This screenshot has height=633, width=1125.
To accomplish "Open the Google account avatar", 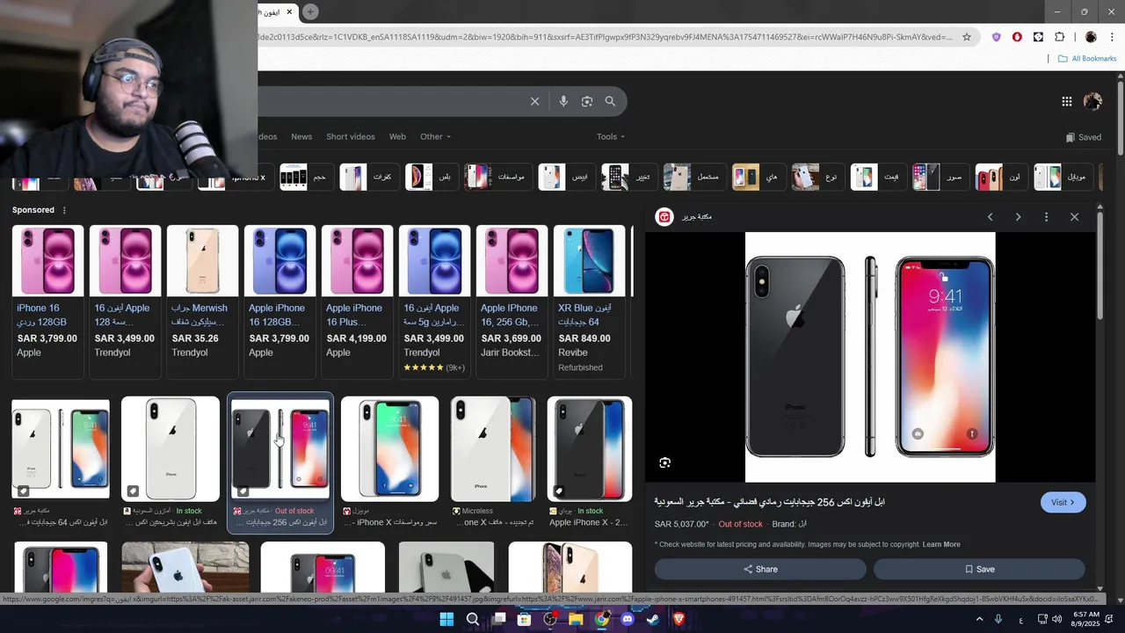I will (x=1092, y=101).
